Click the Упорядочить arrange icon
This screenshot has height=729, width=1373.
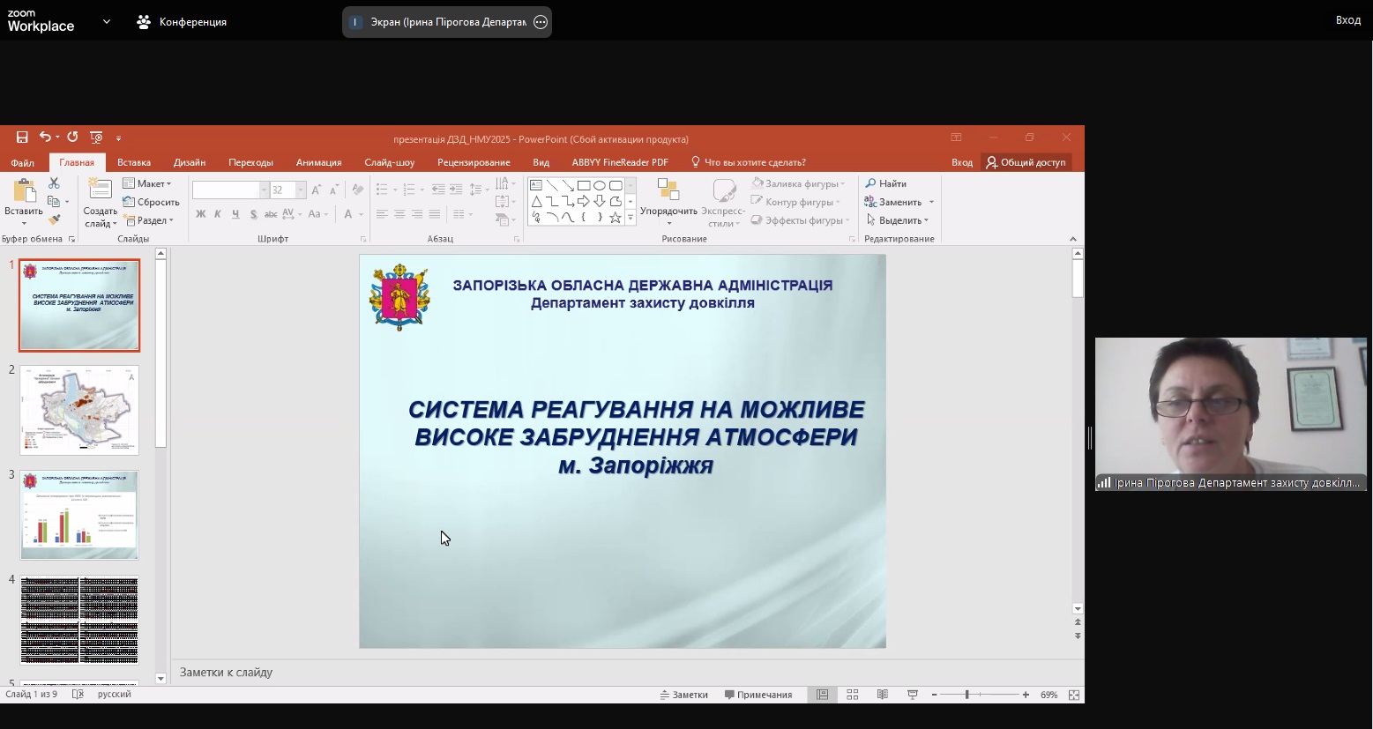(x=668, y=192)
